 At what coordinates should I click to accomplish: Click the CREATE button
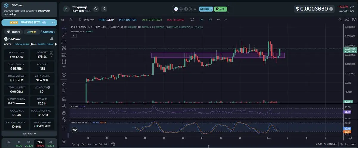tap(13, 32)
